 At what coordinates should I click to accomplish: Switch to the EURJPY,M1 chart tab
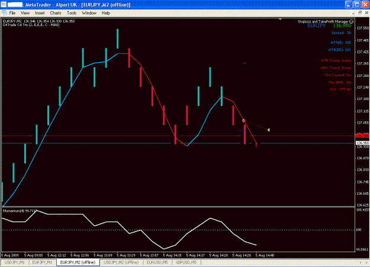click(x=42, y=262)
